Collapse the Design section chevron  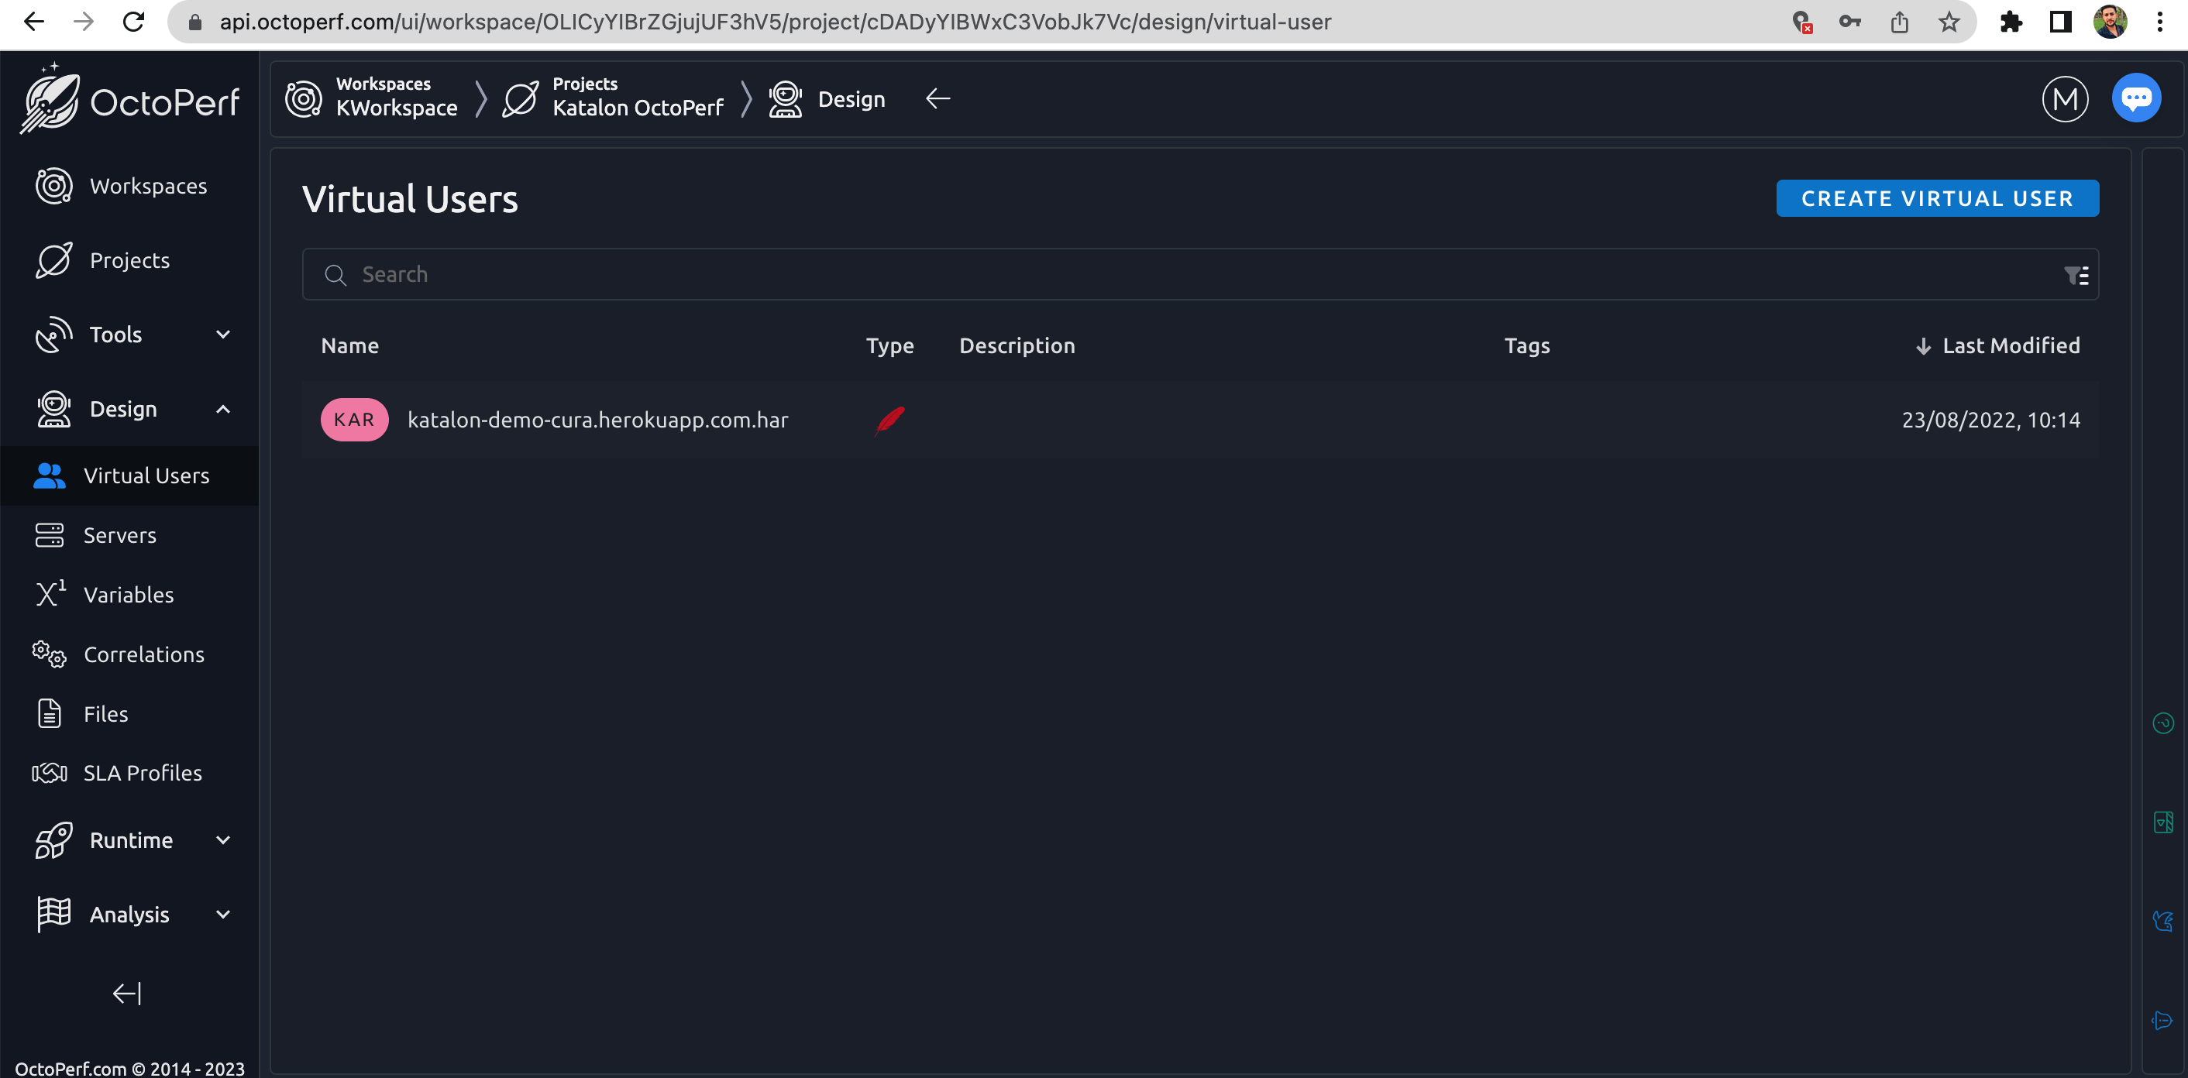(222, 409)
